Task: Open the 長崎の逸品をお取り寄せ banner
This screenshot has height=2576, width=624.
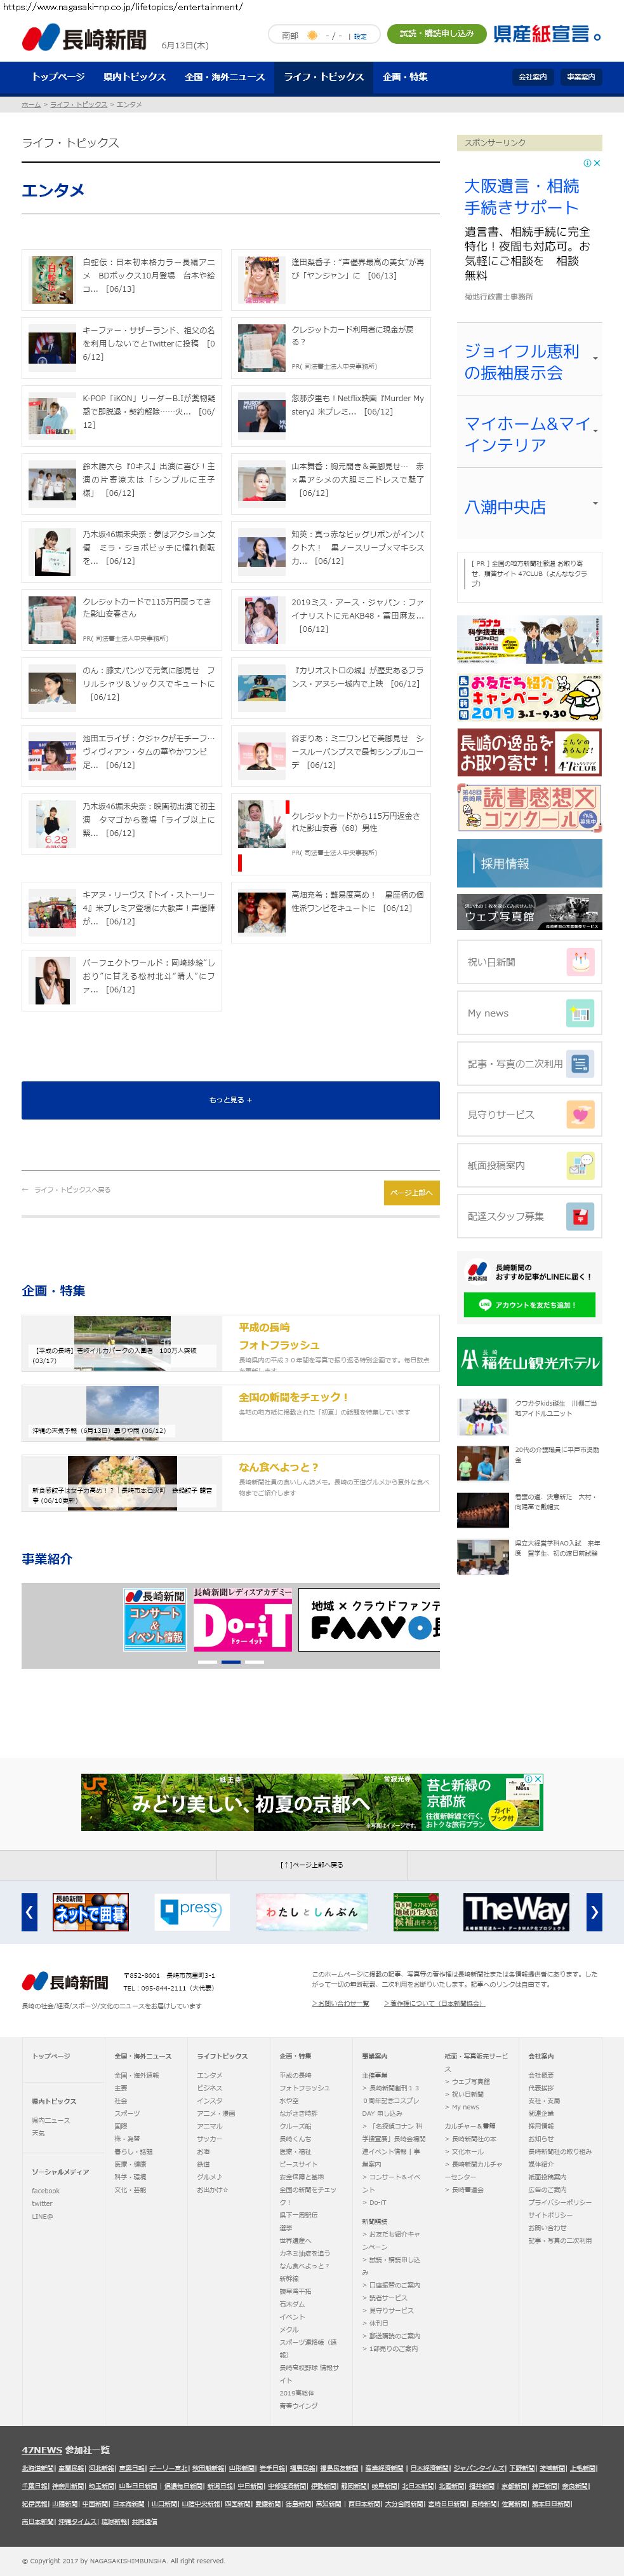Action: (529, 753)
